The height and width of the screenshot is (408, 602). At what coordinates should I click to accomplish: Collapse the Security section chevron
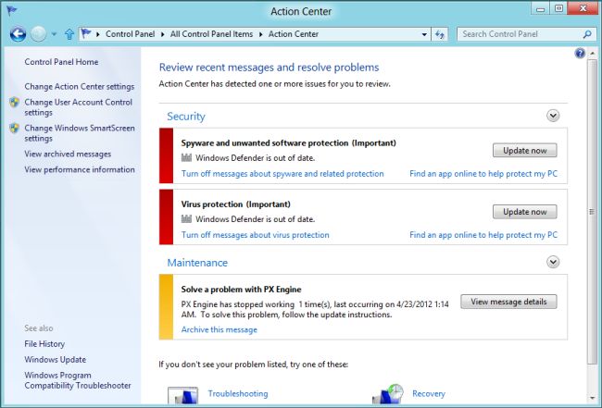click(553, 116)
